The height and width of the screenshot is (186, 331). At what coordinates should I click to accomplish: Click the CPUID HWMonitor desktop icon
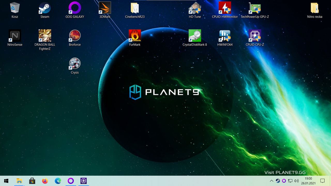tap(225, 10)
